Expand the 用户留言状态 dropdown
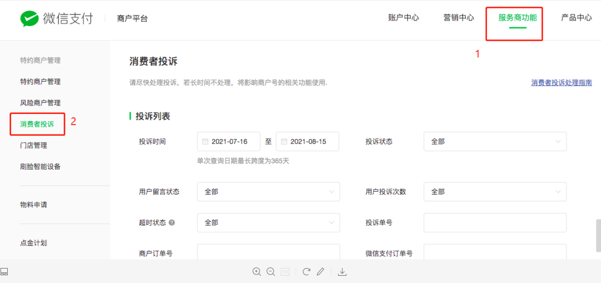This screenshot has width=601, height=283. click(x=268, y=191)
